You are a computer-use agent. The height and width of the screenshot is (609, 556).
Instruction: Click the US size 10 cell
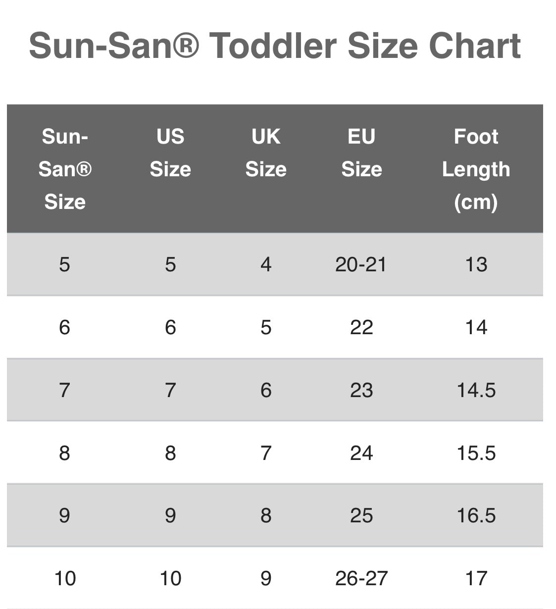(170, 578)
